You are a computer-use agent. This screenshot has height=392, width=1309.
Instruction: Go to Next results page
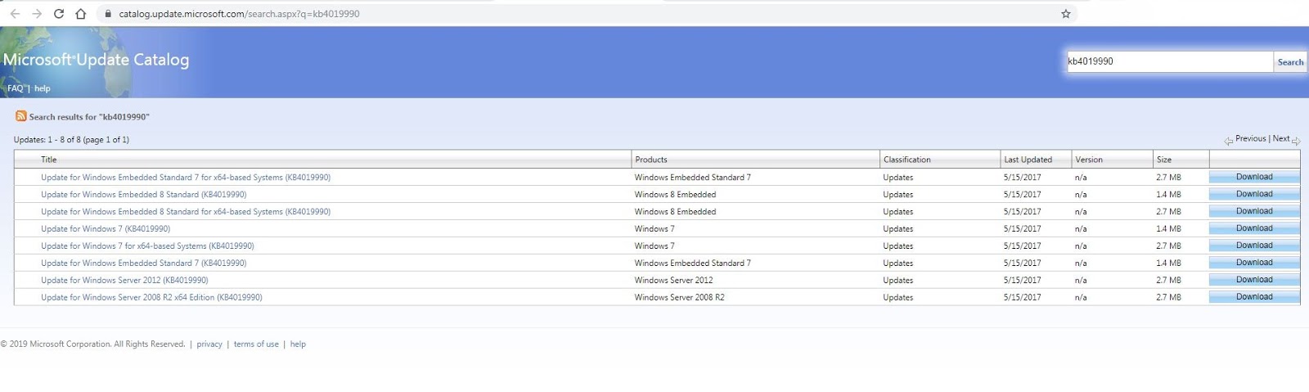(1281, 139)
